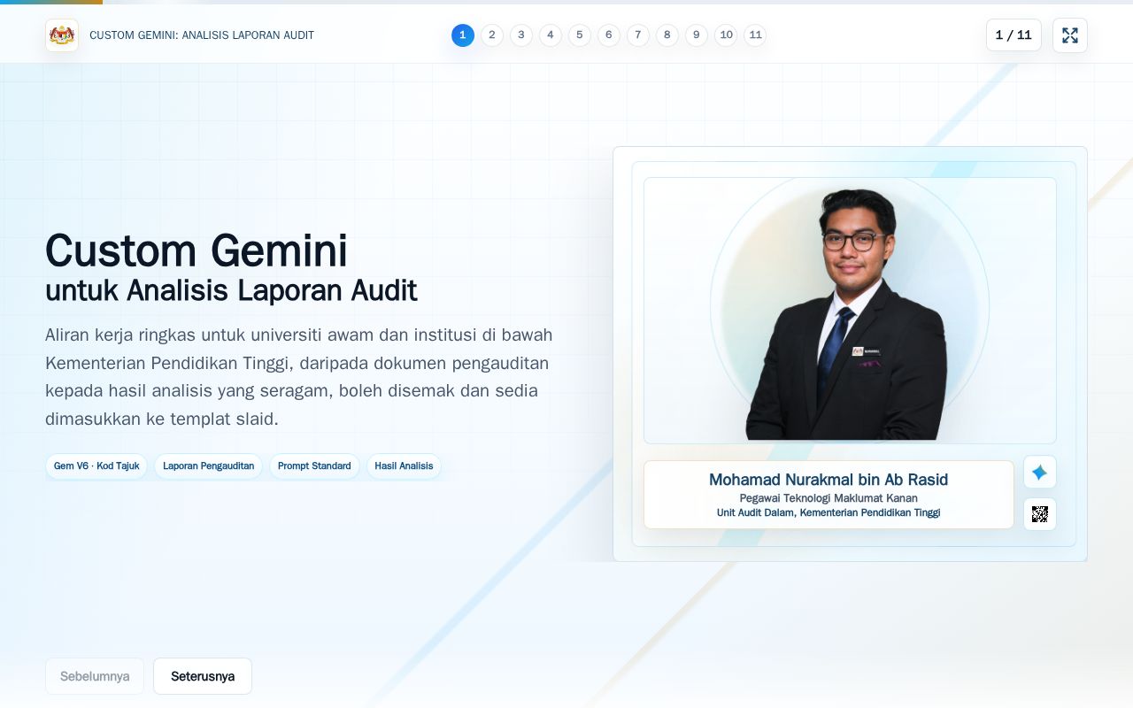
Task: Click the subtitle untuk Analisis Laporan Audit
Action: 231,290
